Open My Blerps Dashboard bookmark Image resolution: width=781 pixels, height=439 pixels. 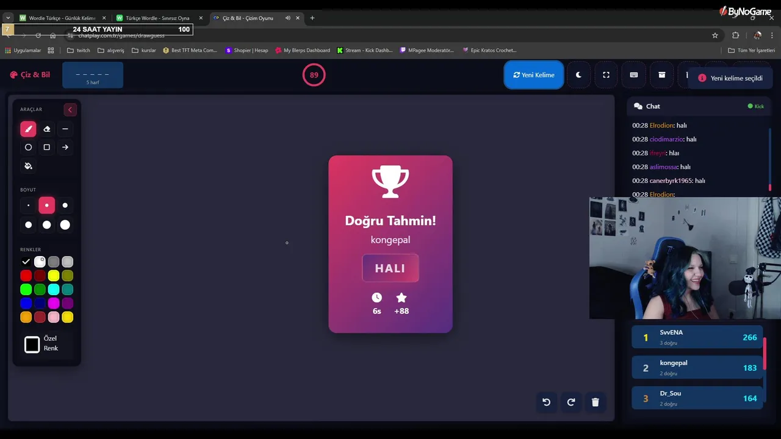pos(303,51)
